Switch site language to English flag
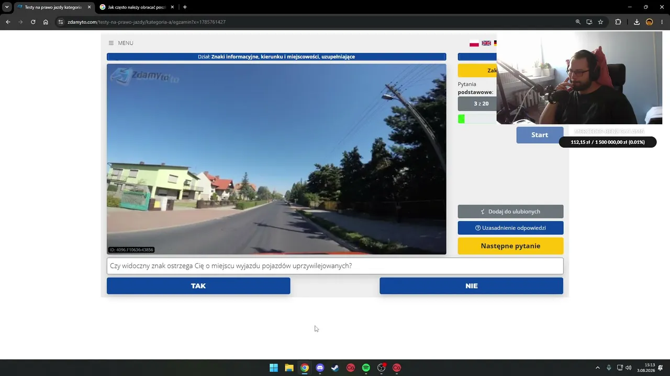 (486, 43)
